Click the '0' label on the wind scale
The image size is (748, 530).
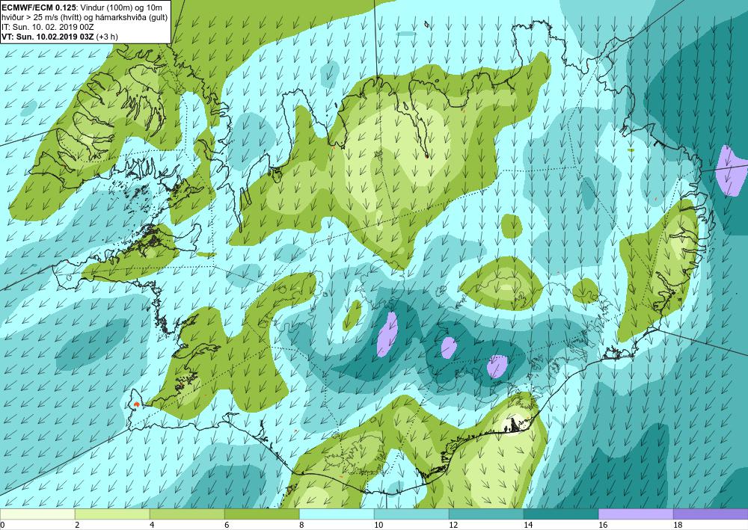pyautogui.click(x=2, y=525)
